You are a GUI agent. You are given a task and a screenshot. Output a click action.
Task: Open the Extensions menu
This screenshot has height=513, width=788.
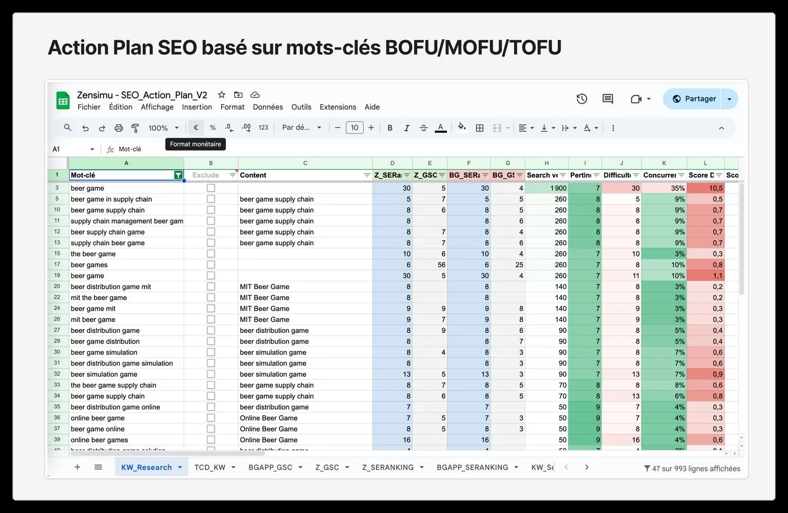pos(338,107)
